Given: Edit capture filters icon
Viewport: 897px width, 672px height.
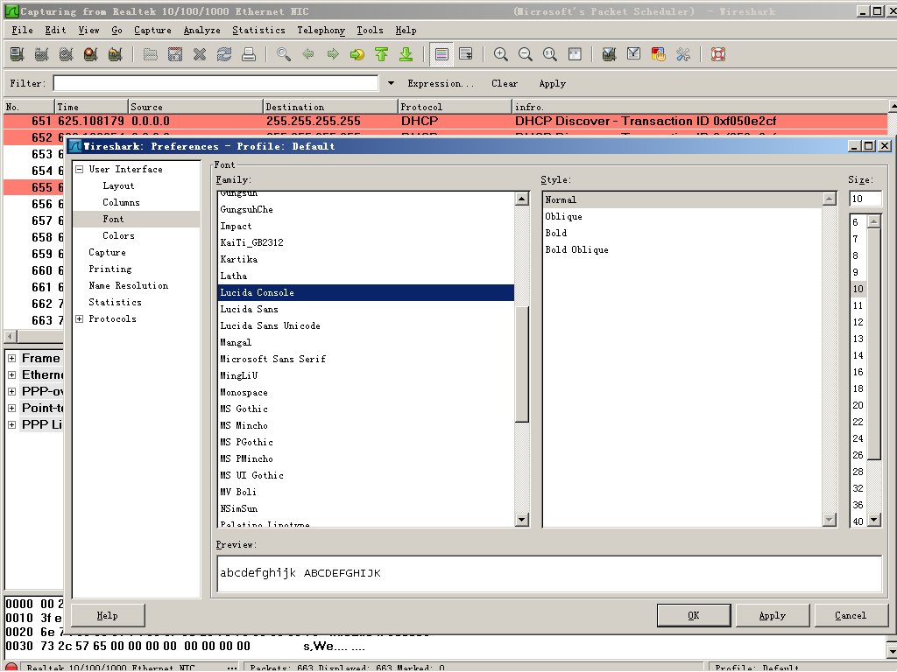Looking at the screenshot, I should 610,54.
